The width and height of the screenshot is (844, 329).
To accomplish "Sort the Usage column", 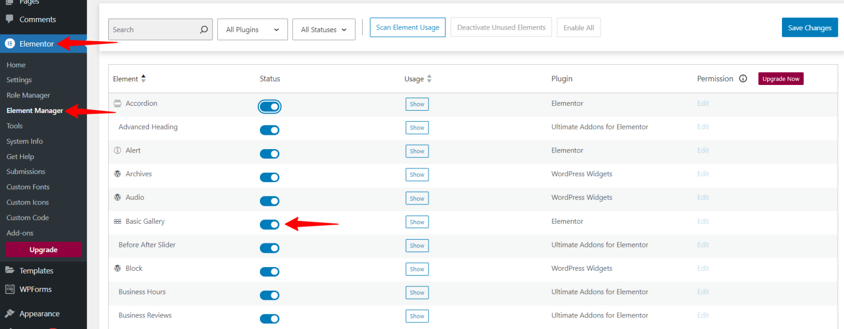I will 429,78.
